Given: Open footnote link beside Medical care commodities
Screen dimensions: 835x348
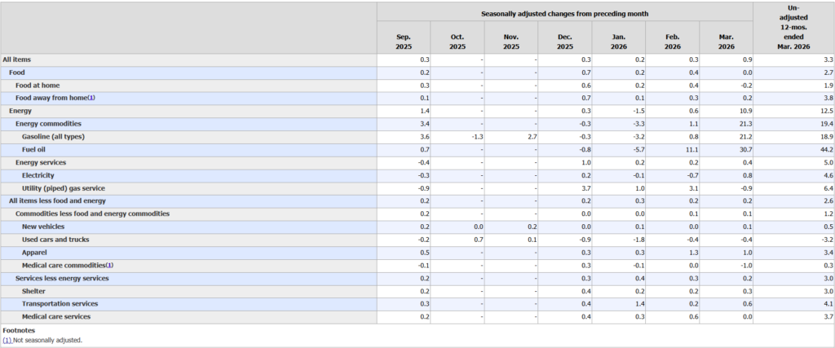Looking at the screenshot, I should [109, 265].
